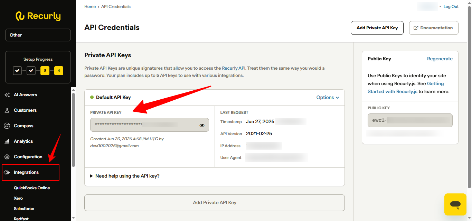The image size is (472, 221).
Task: Click the Analytics bar chart icon
Action: (x=7, y=141)
